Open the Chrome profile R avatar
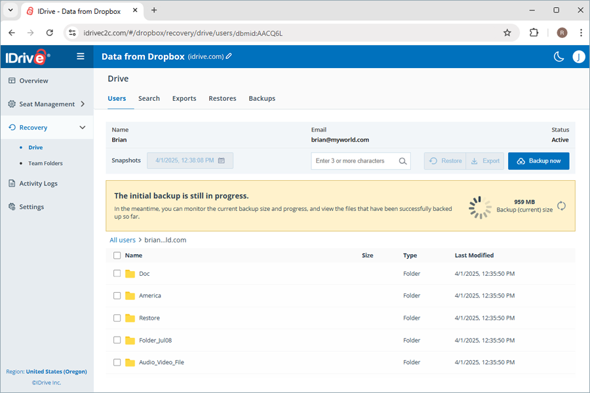590x393 pixels. coord(562,33)
